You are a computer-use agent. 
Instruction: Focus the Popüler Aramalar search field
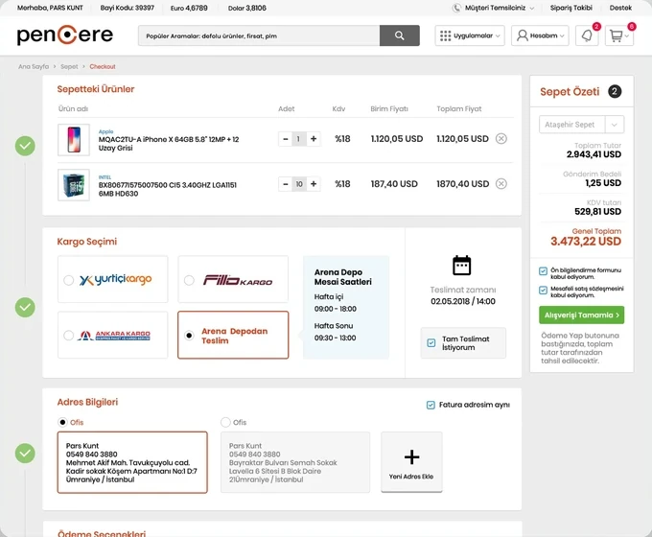pos(259,35)
